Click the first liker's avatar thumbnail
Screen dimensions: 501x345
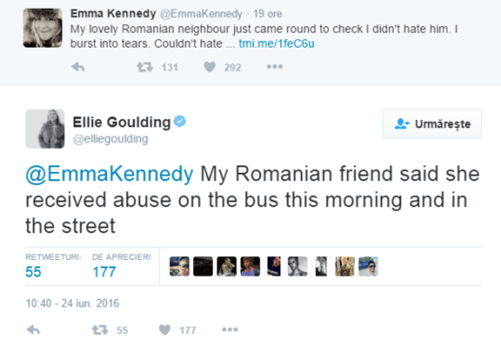179,266
